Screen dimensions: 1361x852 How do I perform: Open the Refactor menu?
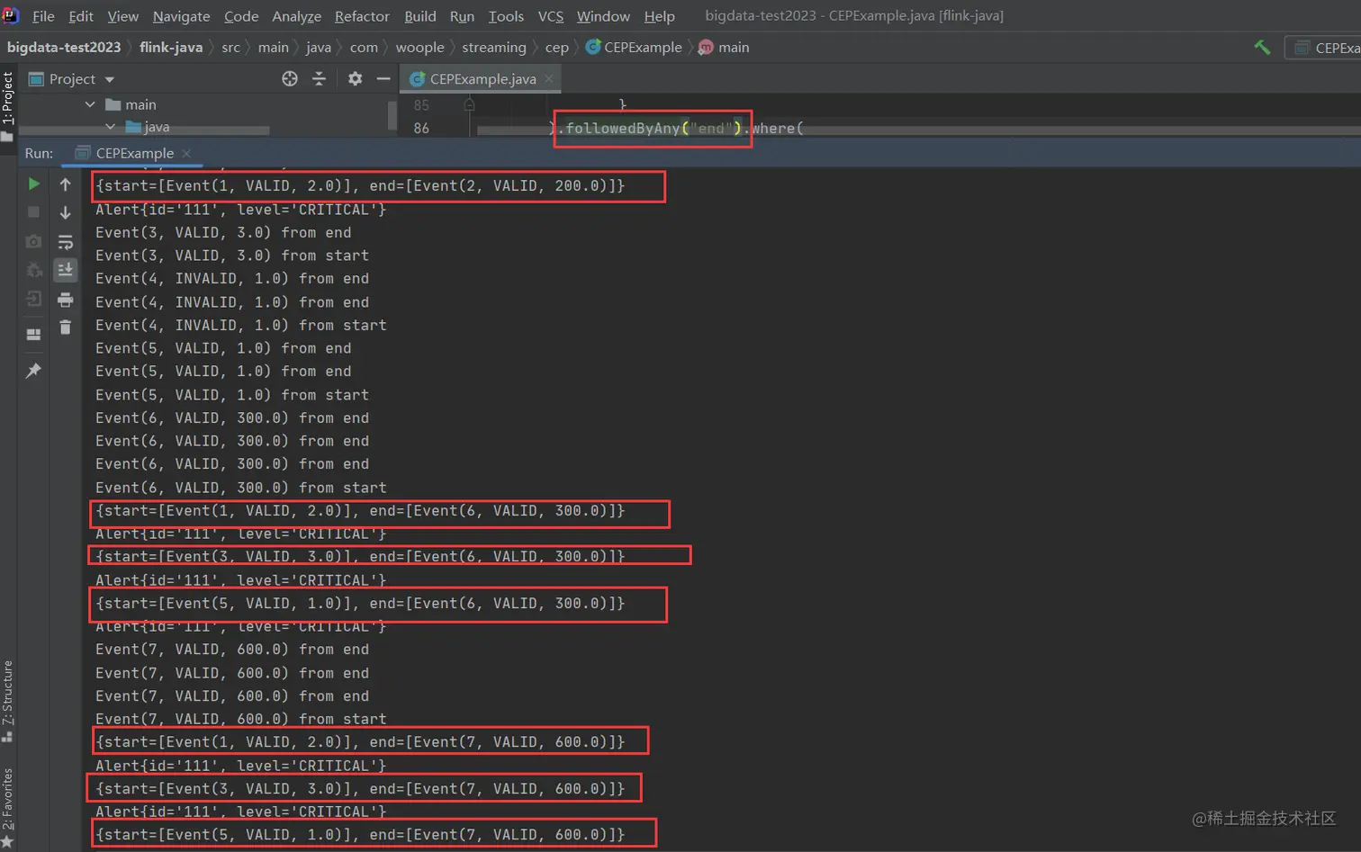[362, 16]
